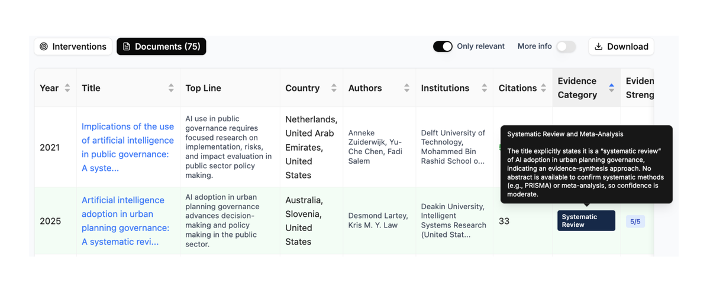Click country cell Netherlands, United Arab Emirates
Viewport: 710px width, 299px height.
pyautogui.click(x=311, y=147)
